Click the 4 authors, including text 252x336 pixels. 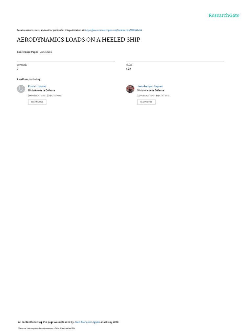(x=29, y=79)
